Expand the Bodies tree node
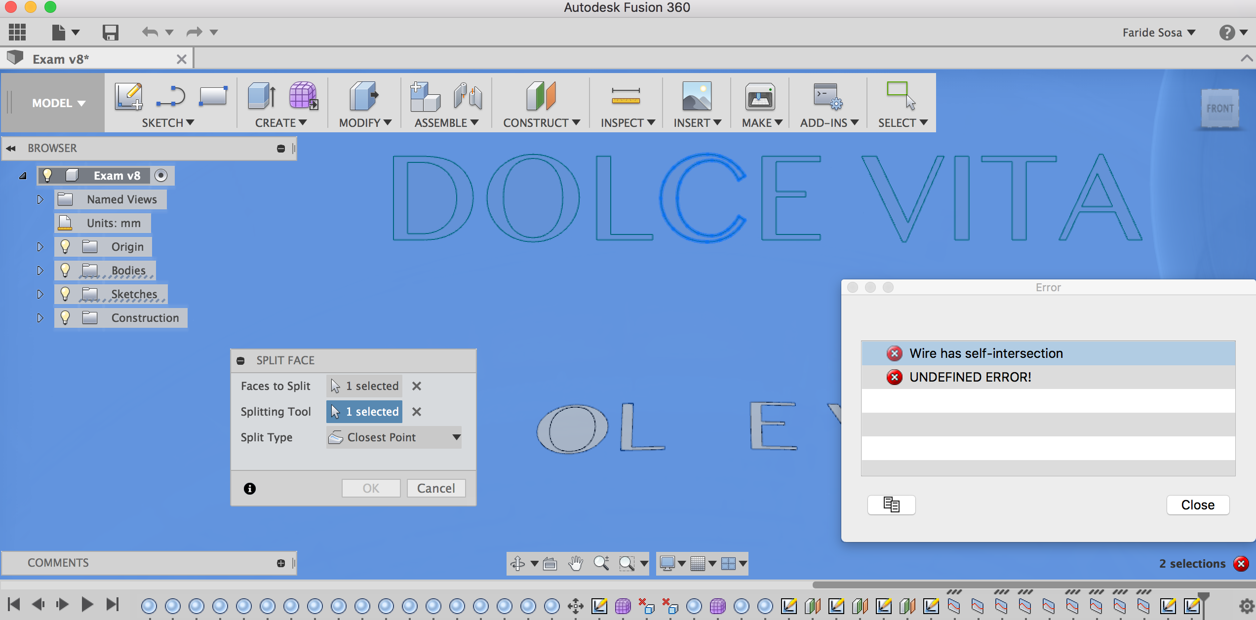 pyautogui.click(x=40, y=271)
